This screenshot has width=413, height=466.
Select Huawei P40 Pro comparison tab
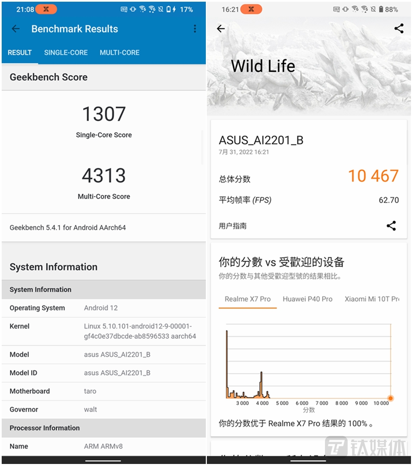[x=307, y=299]
